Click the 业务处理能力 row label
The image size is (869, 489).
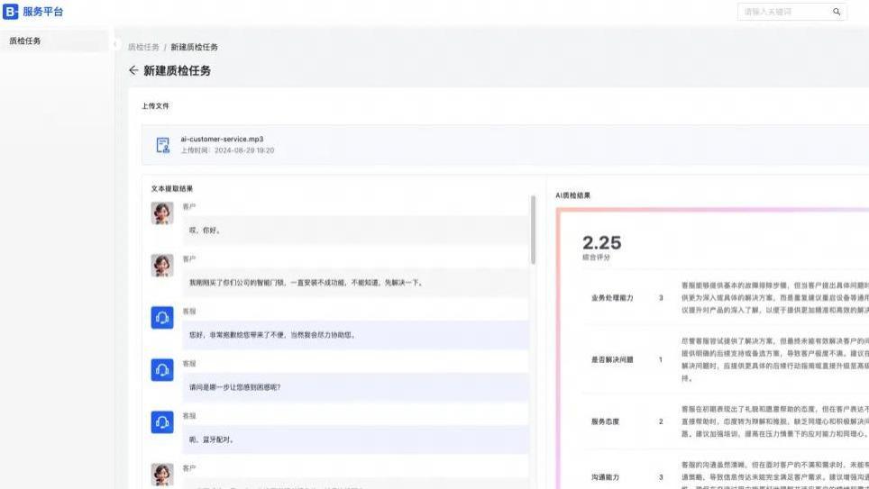612,298
